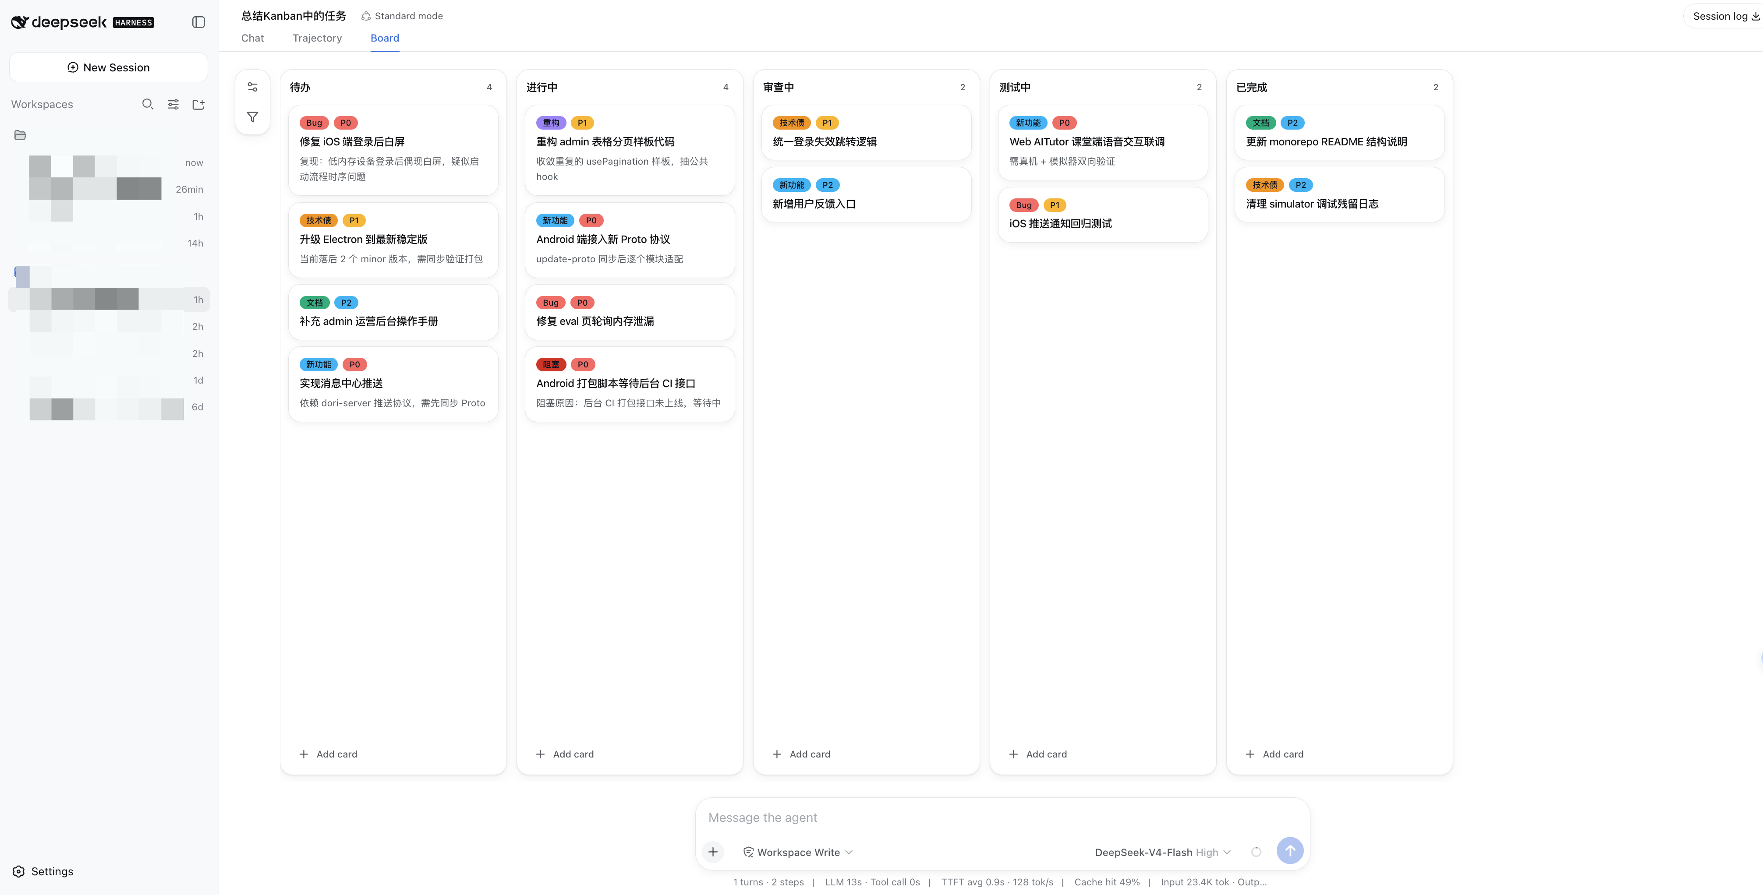Click plus icon in 已完成 Add card
This screenshot has height=895, width=1763.
coord(1250,754)
